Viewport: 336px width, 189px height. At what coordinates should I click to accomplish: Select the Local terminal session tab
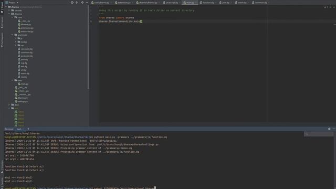(19, 129)
